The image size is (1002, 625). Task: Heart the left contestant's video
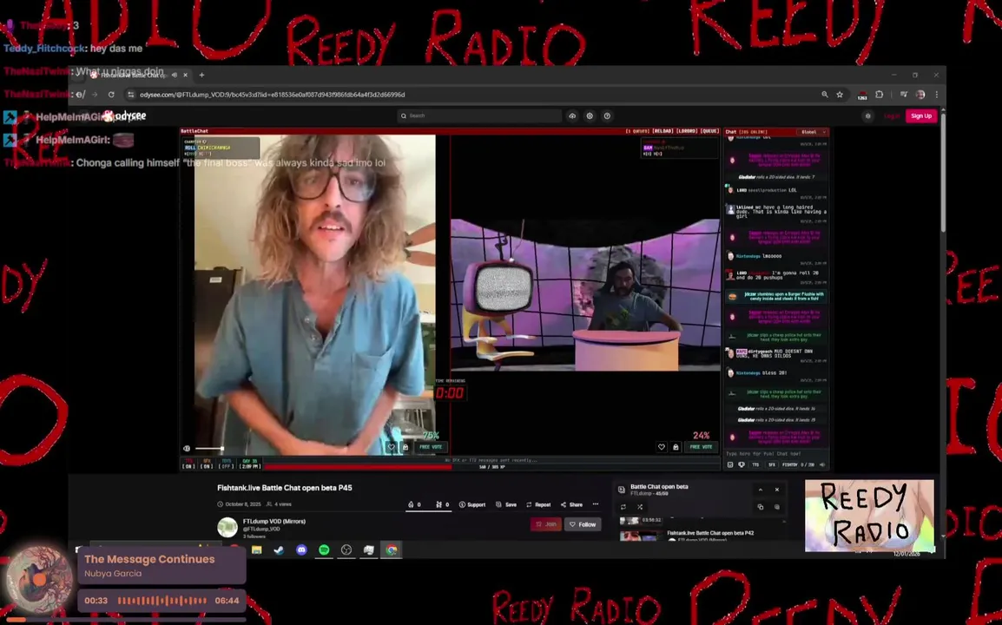[x=391, y=447]
